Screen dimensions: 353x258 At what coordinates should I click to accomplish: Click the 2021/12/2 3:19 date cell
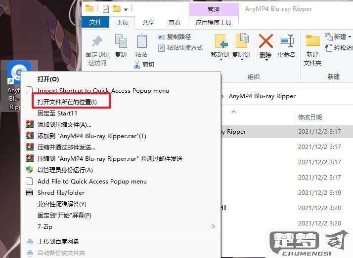319,193
